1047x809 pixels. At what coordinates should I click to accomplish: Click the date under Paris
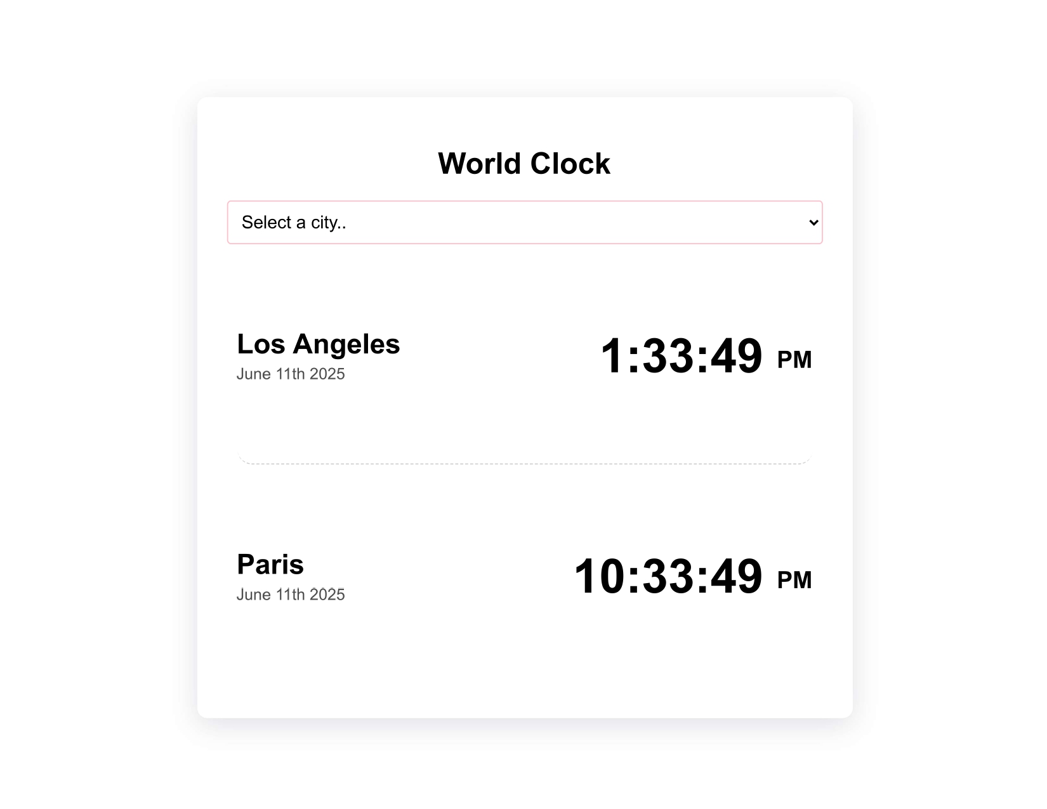(x=291, y=595)
